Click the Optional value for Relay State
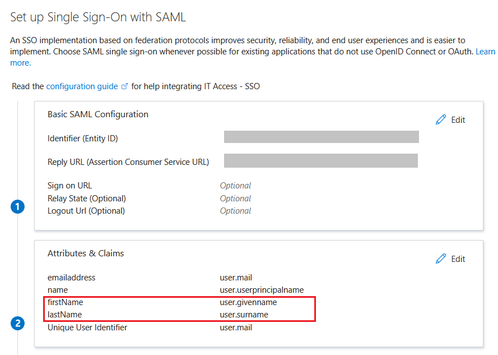This screenshot has height=355, width=498. (x=235, y=199)
